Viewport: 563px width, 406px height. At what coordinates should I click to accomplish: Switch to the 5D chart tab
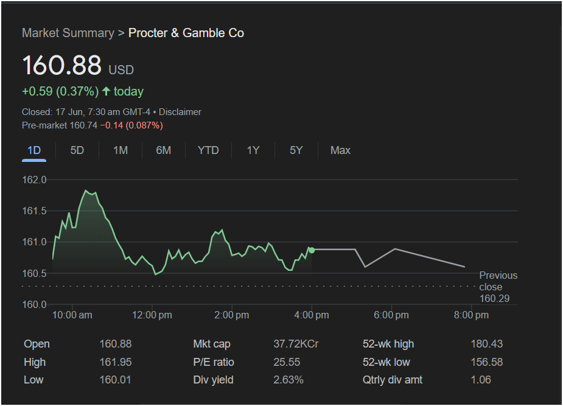(77, 150)
